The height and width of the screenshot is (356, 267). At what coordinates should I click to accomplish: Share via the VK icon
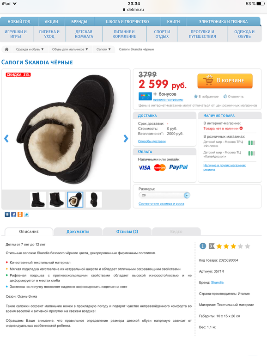point(7,215)
